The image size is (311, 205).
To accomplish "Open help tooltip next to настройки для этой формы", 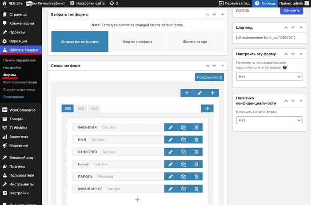I will click(x=285, y=67).
